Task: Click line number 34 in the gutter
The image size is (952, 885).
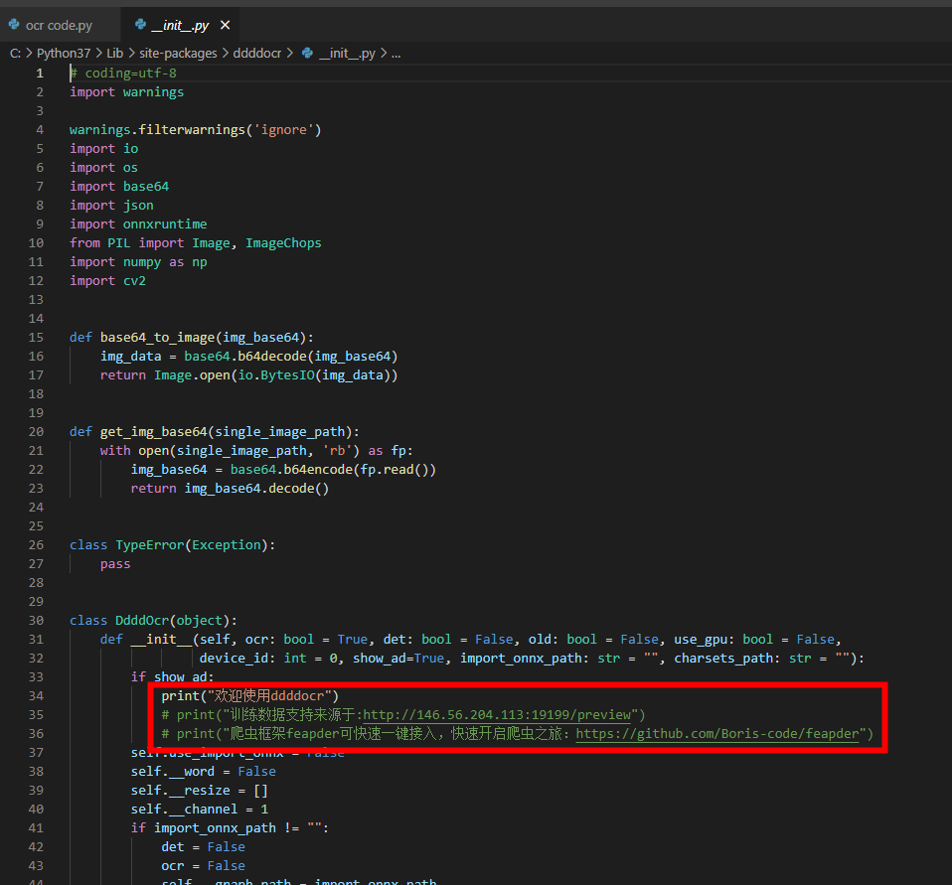Action: coord(36,695)
